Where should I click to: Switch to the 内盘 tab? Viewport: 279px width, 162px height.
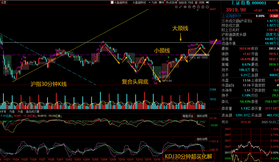point(12,112)
